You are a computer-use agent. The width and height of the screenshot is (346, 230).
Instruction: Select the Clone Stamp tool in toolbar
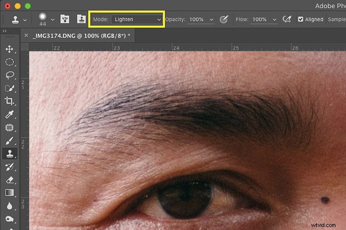pyautogui.click(x=9, y=153)
